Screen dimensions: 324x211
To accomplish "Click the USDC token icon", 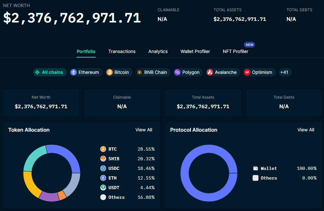I will pyautogui.click(x=103, y=168).
